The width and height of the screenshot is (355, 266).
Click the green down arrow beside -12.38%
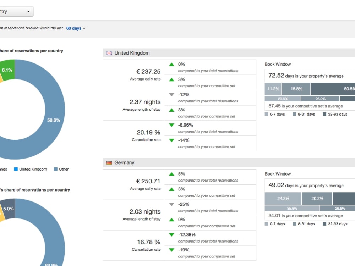[171, 235]
